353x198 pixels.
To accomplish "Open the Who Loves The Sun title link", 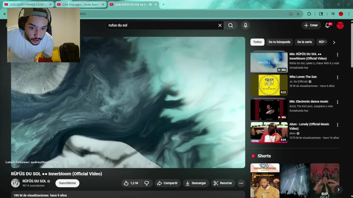I will pos(303,77).
